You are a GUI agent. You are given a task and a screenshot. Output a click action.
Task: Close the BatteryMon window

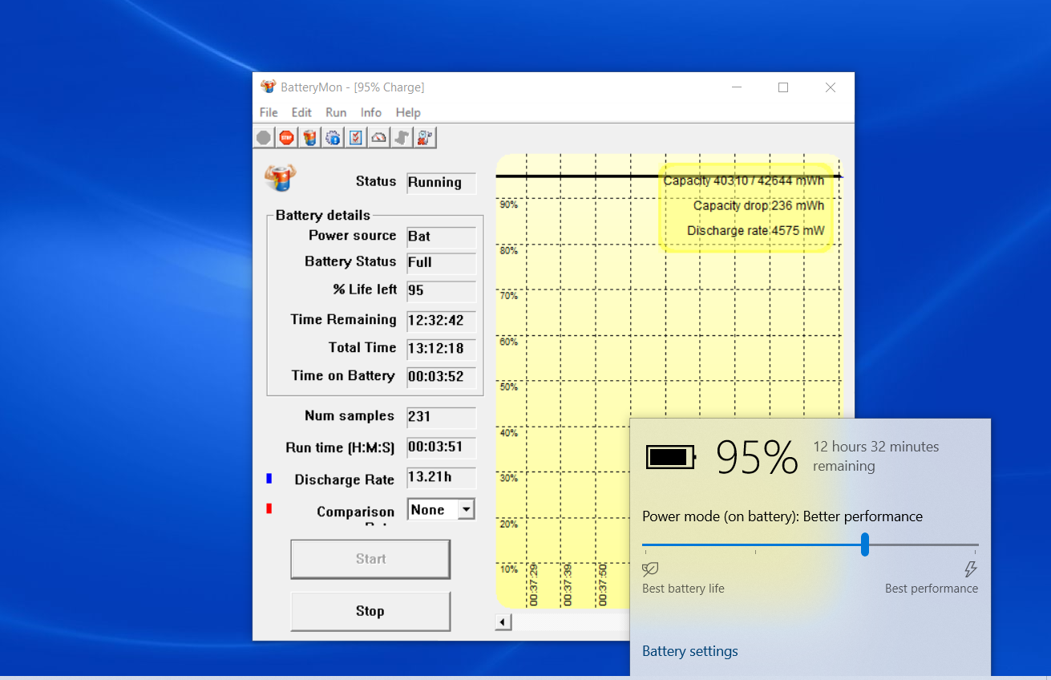click(x=831, y=87)
